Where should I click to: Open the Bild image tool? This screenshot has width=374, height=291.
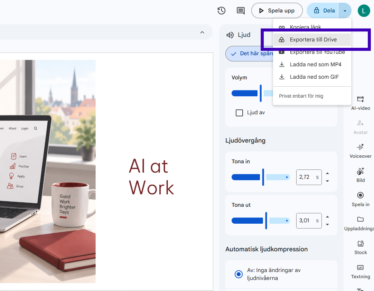click(x=361, y=175)
